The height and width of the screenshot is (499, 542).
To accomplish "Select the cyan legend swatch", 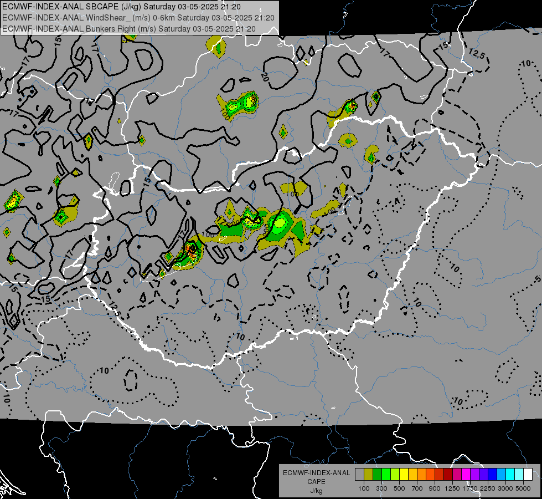I will (x=510, y=475).
